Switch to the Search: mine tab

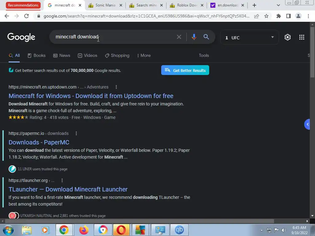[146, 5]
